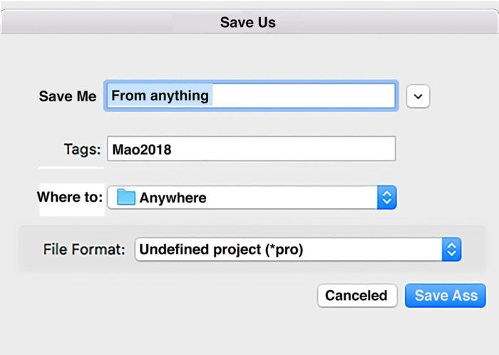Click the highlighted "From anything" filename text
The image size is (499, 355).
pyautogui.click(x=160, y=96)
